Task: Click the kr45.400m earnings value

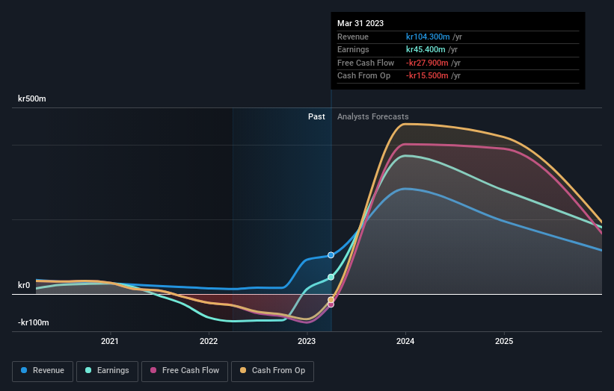Action: click(x=426, y=49)
